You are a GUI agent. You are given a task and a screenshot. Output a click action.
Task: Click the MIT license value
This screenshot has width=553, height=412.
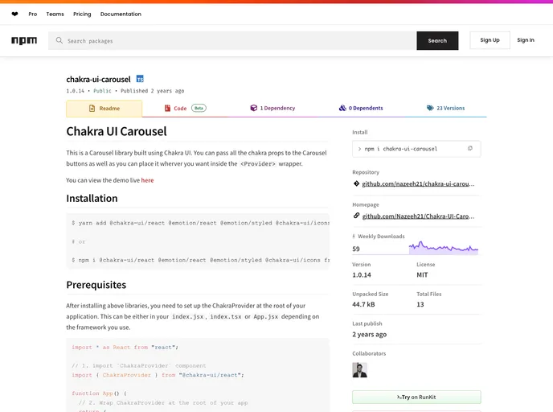[x=422, y=274]
